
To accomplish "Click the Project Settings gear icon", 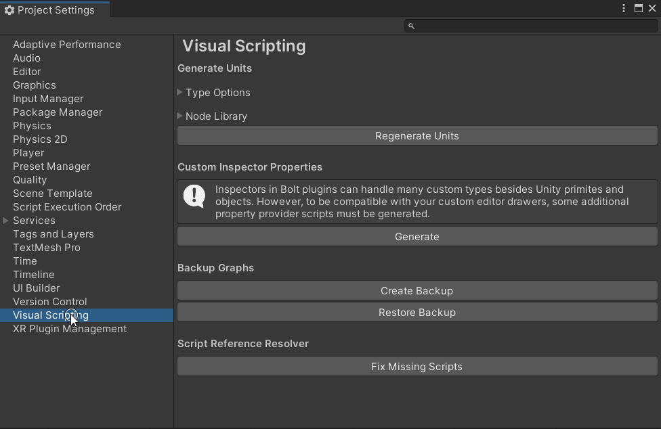I will 9,10.
